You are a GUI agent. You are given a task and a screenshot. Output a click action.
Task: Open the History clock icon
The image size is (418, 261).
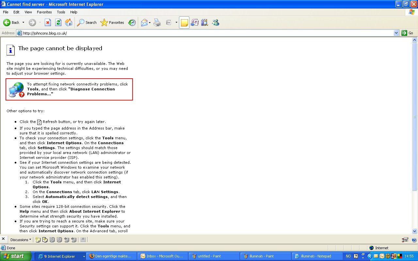click(132, 23)
